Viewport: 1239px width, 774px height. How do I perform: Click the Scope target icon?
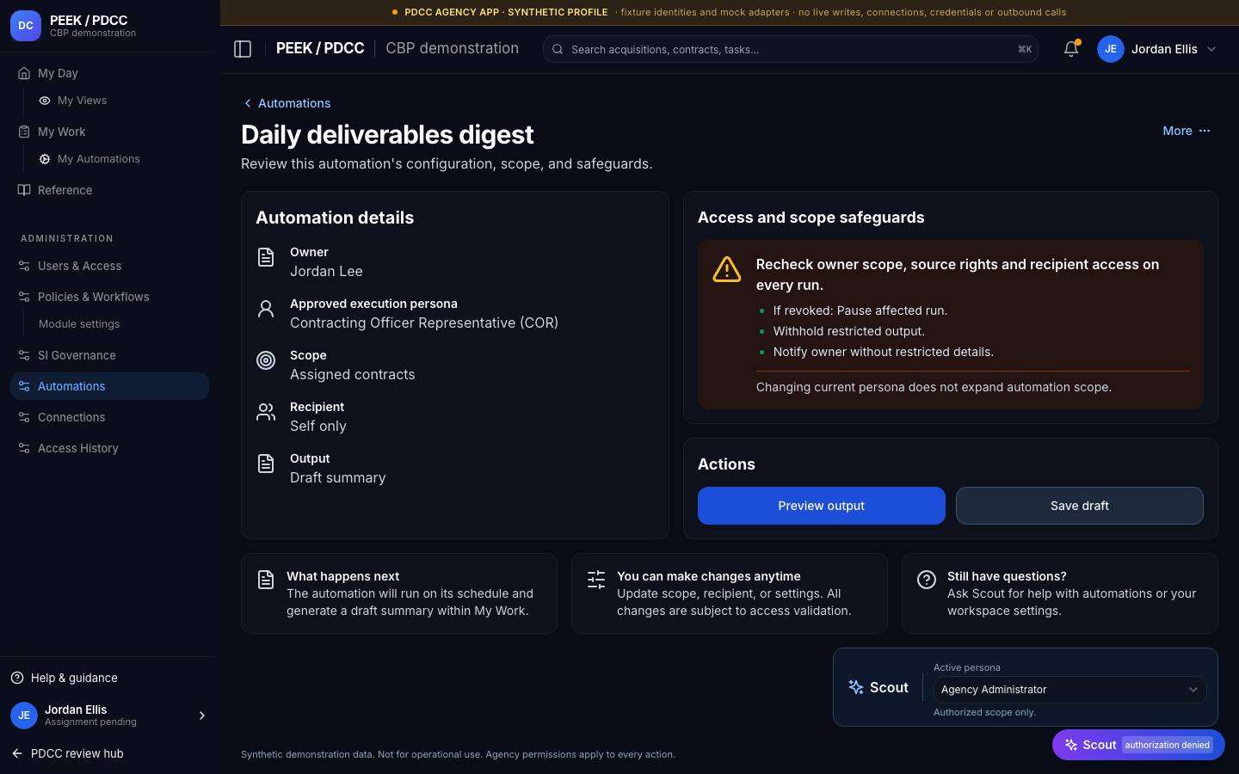pyautogui.click(x=266, y=360)
